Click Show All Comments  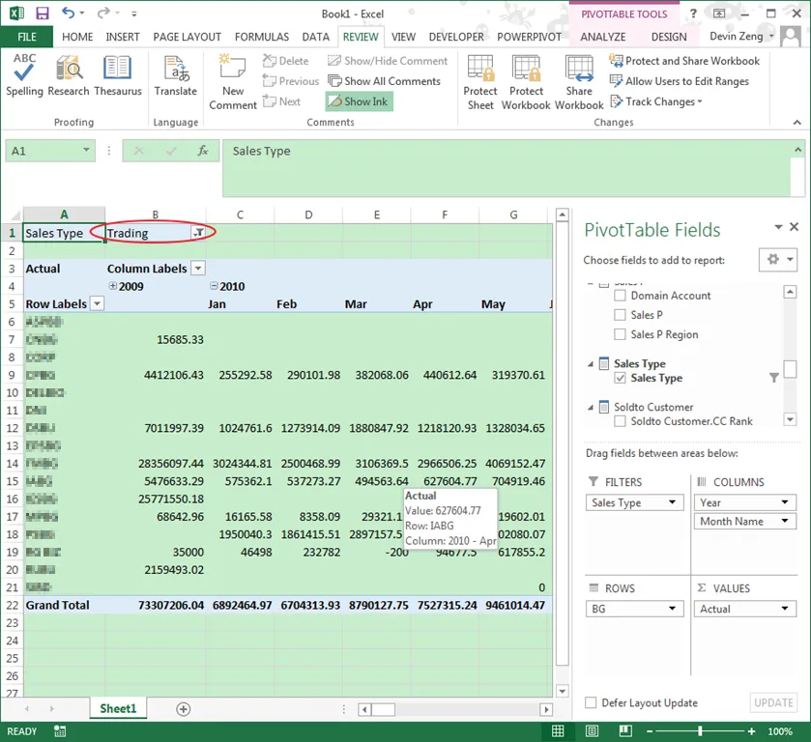click(385, 81)
